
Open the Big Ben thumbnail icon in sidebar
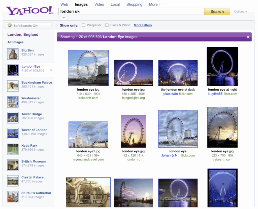click(x=13, y=54)
